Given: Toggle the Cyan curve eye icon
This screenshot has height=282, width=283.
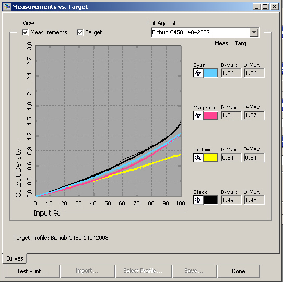Looking at the screenshot, I should 198,73.
